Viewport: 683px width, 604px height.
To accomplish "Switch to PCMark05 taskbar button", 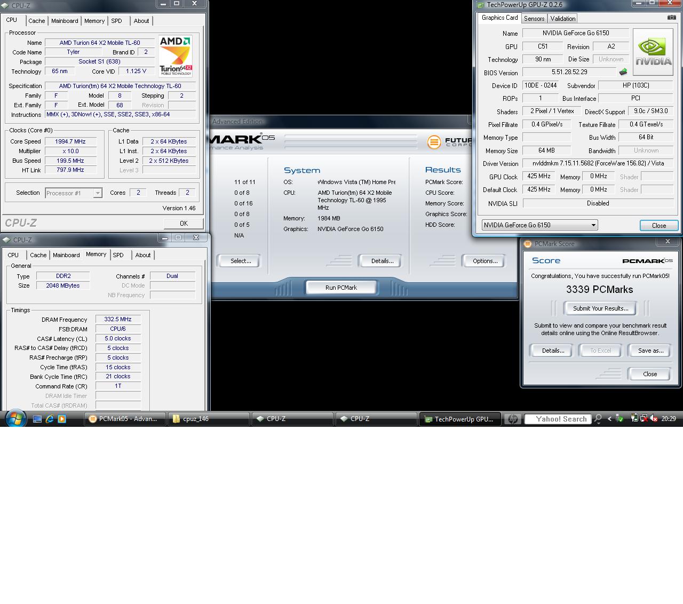I will [125, 419].
